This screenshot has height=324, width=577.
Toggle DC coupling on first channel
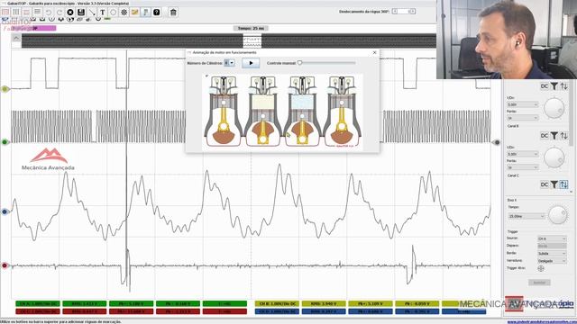pos(545,86)
